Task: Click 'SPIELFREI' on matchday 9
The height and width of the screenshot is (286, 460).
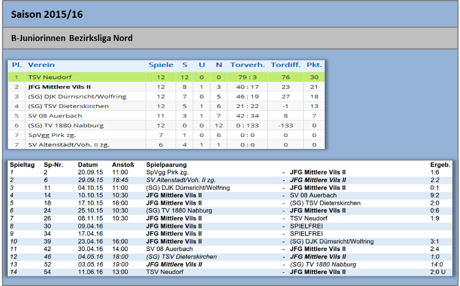Action: coord(306,234)
